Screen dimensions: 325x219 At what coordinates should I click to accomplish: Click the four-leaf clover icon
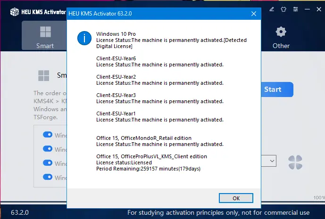coord(295,162)
